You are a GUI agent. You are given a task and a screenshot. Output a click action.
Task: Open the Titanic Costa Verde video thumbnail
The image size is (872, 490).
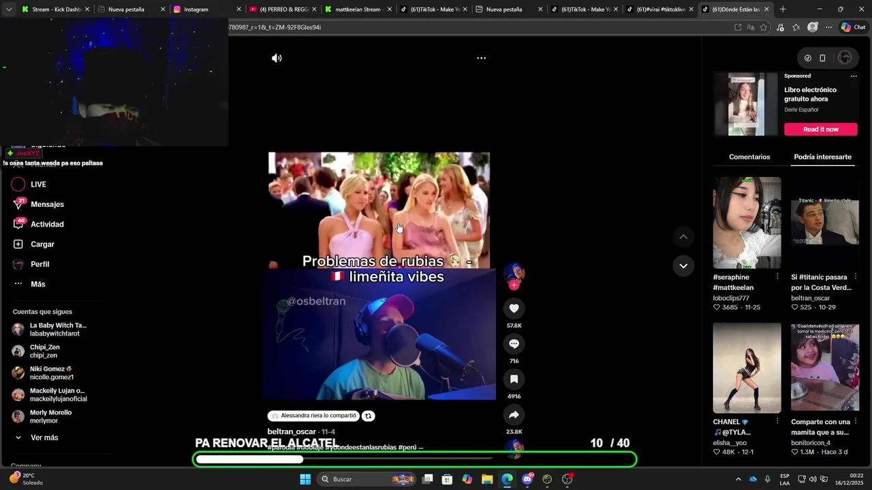coord(824,223)
